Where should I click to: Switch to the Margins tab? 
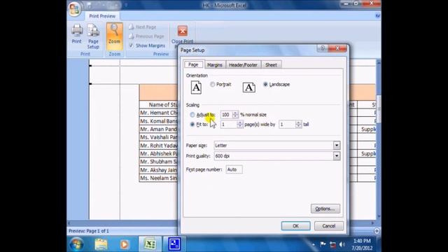[215, 65]
